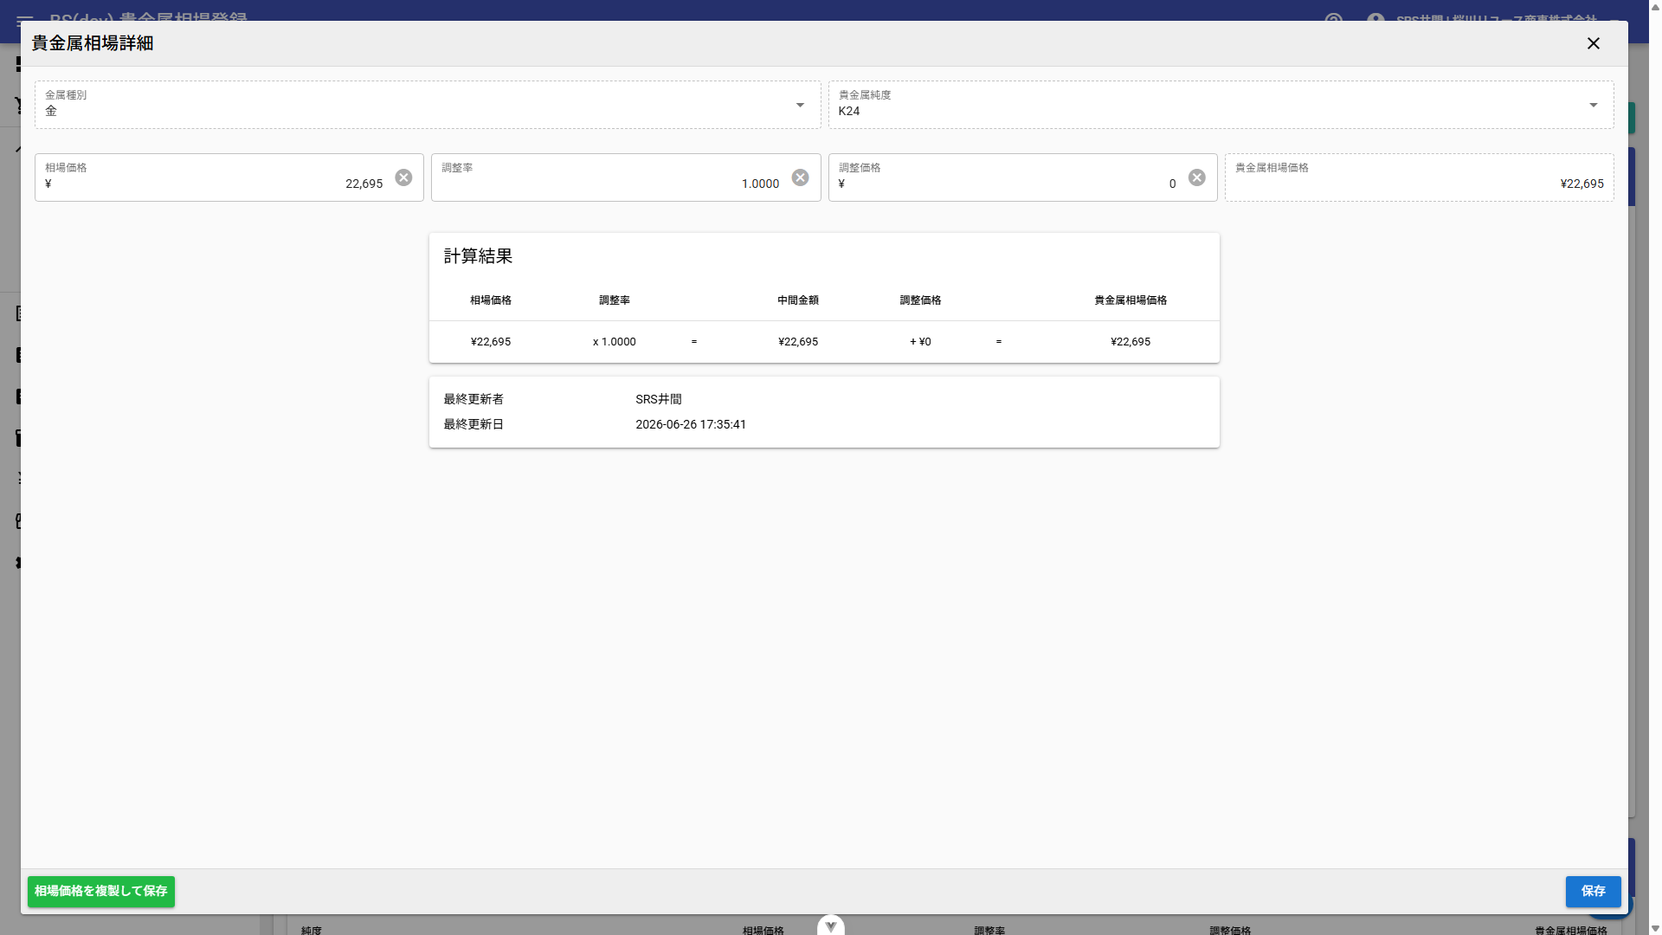The height and width of the screenshot is (935, 1662).
Task: Close the 貴金属相場詳細 dialog
Action: [x=1593, y=43]
